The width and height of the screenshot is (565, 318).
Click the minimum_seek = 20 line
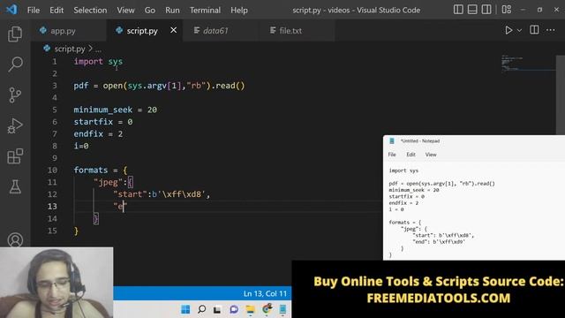[x=116, y=110]
